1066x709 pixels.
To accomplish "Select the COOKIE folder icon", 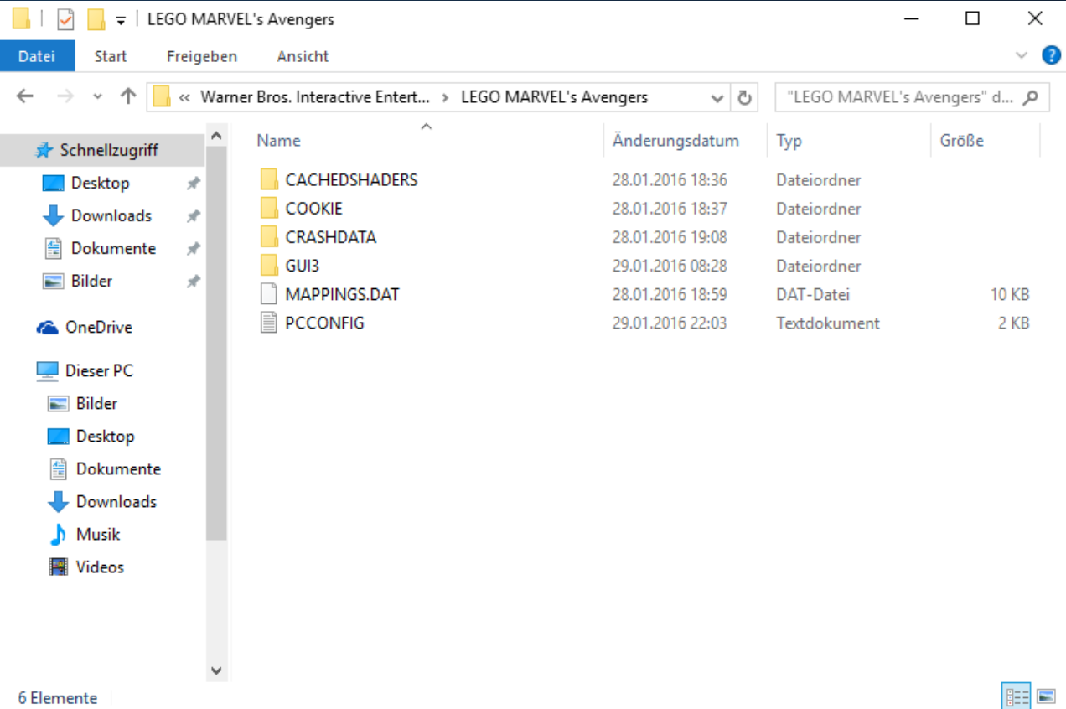I will point(268,208).
